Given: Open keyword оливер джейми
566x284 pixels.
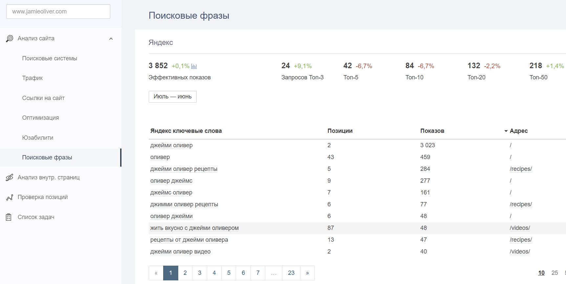Looking at the screenshot, I should click(171, 216).
